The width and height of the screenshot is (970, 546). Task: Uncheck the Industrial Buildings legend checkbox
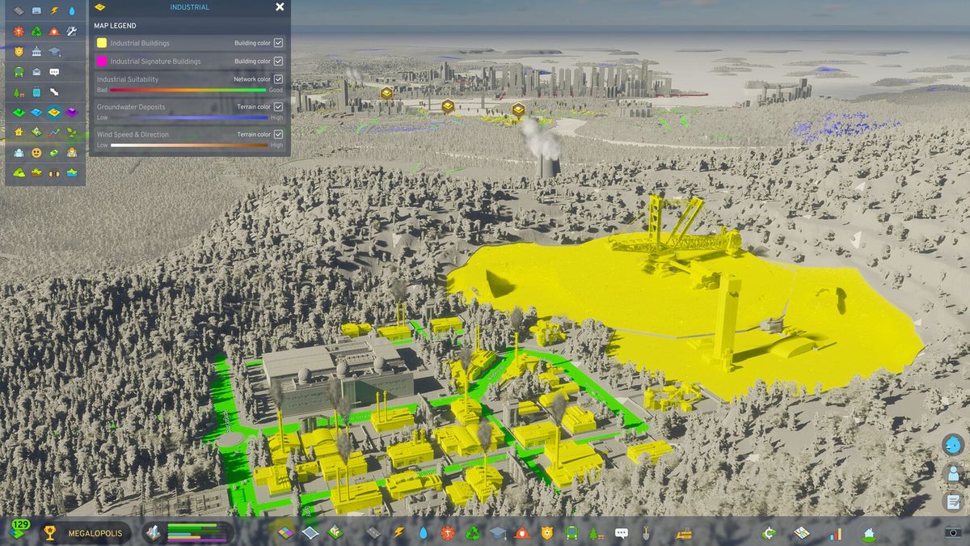point(278,43)
